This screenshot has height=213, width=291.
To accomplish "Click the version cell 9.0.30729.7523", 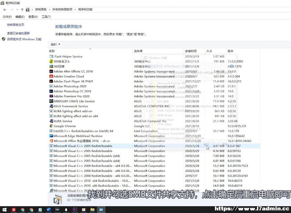I will 238,166.
